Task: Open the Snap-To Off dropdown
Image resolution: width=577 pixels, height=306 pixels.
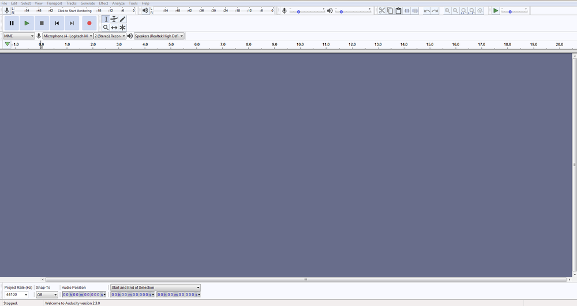Action: coord(47,294)
